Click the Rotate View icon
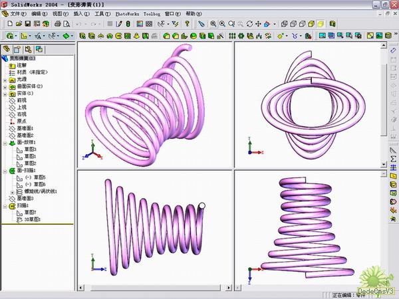 pyautogui.click(x=249, y=24)
